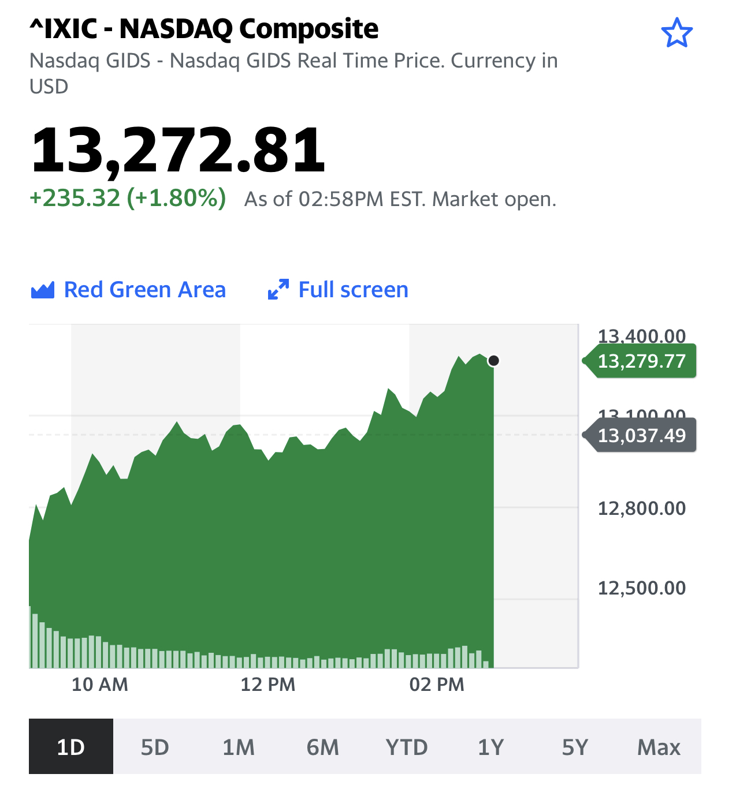Select the 1D time range tab
The image size is (736, 800).
pos(71,746)
